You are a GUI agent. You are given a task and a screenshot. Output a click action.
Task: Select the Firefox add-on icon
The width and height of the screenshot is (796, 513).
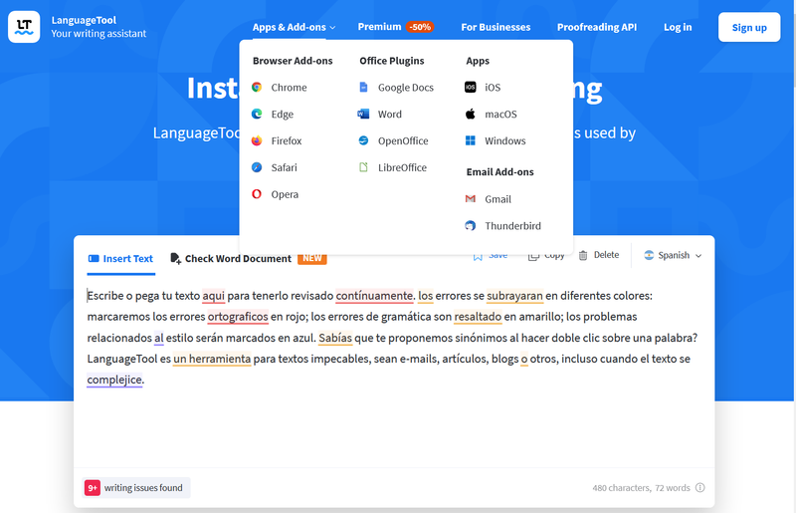[258, 141]
